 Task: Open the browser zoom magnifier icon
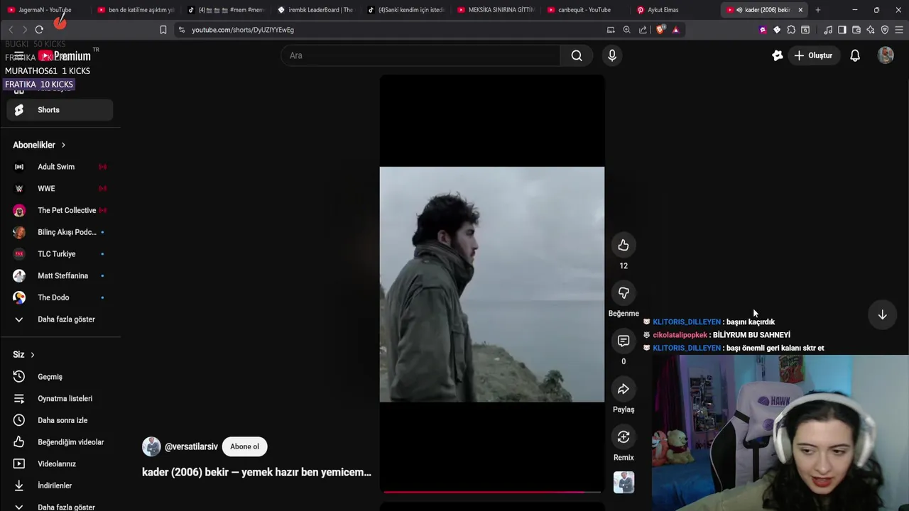pyautogui.click(x=626, y=30)
